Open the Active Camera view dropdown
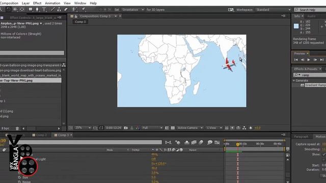Viewport: 326px width, 183px height. coord(190,128)
